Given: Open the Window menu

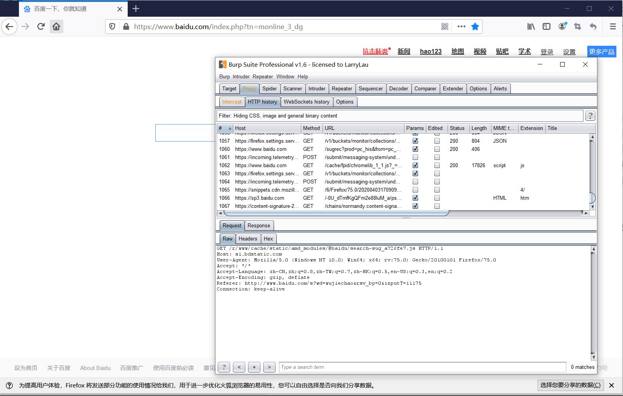Looking at the screenshot, I should tap(285, 76).
